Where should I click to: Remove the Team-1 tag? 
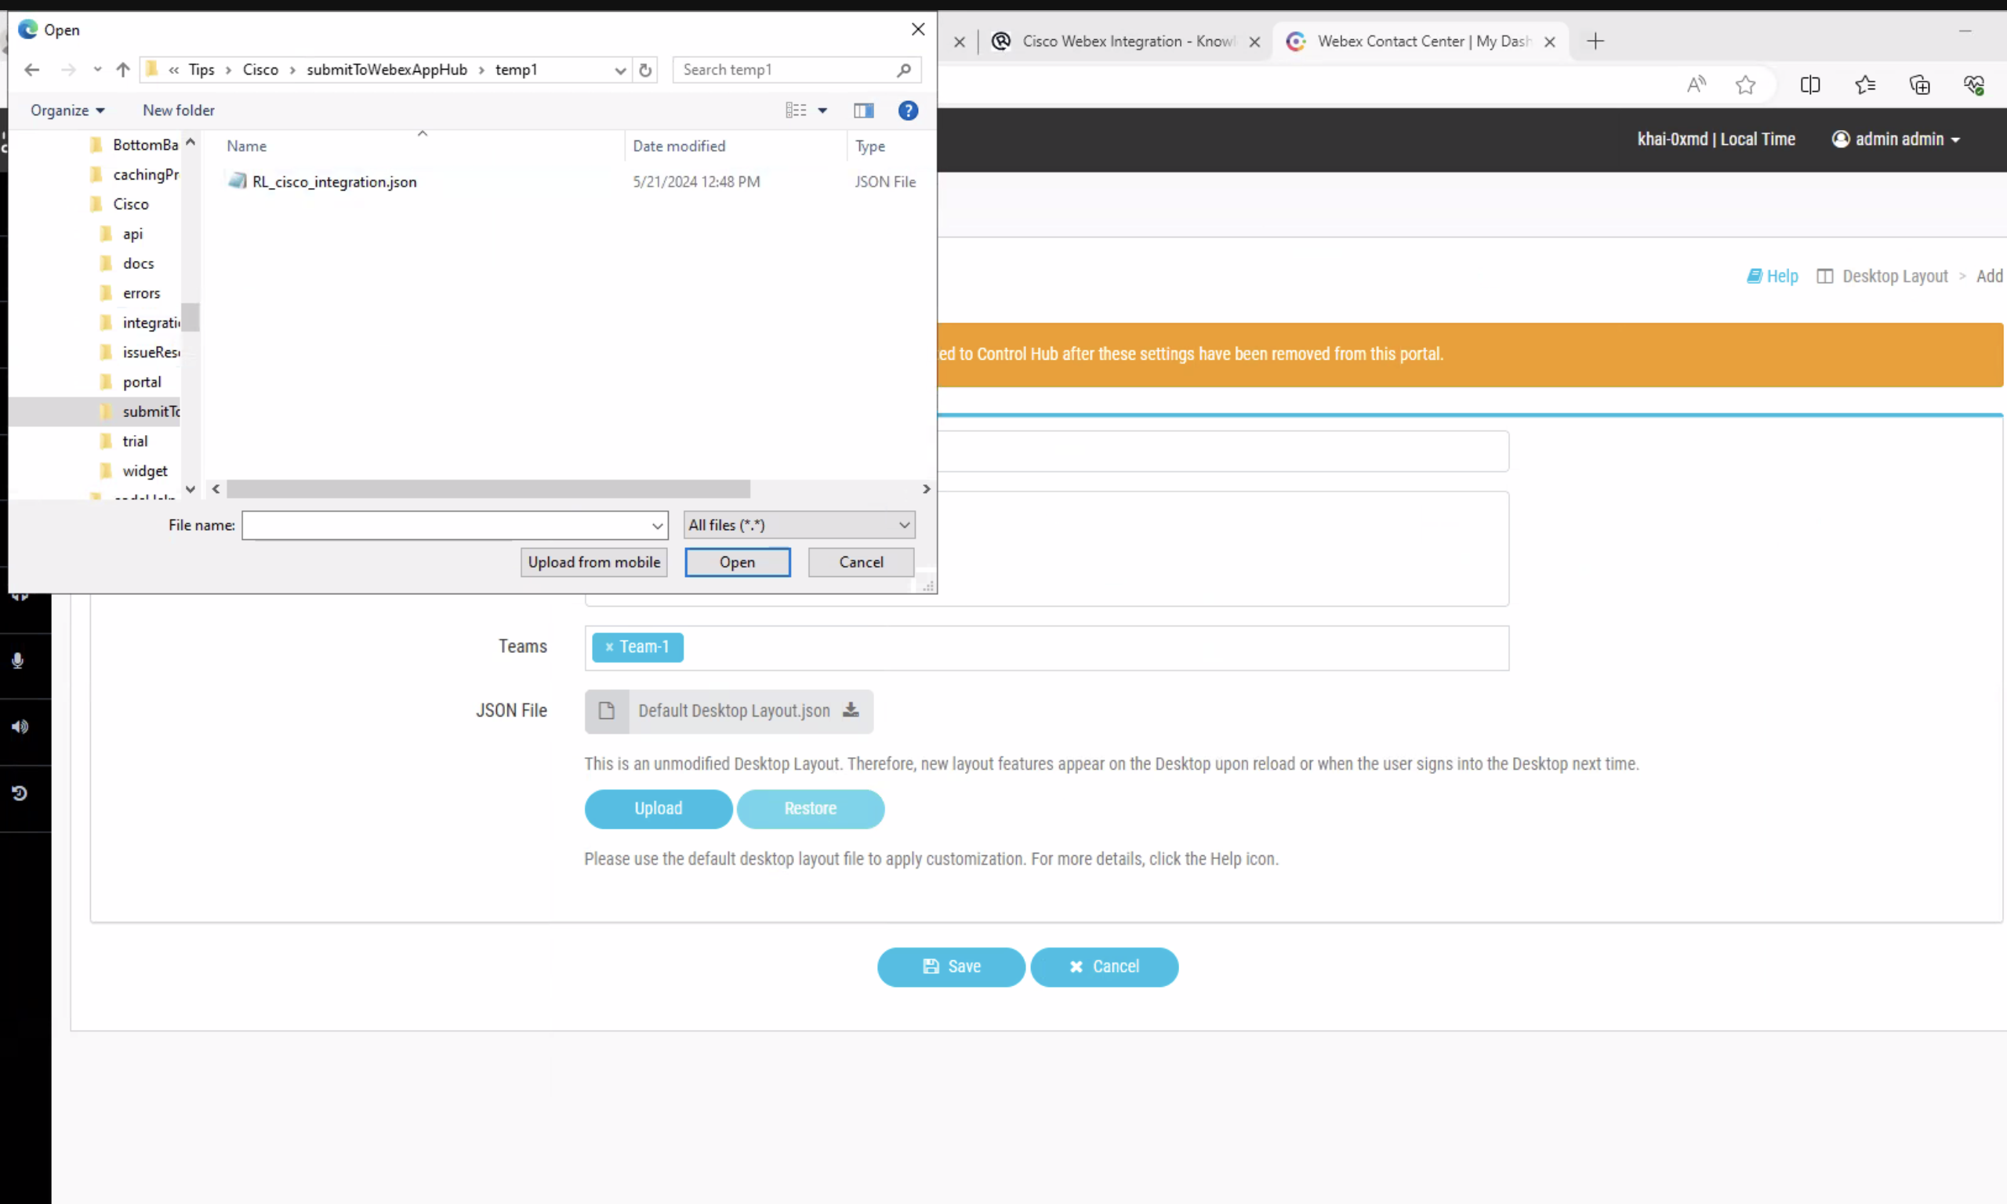[609, 647]
